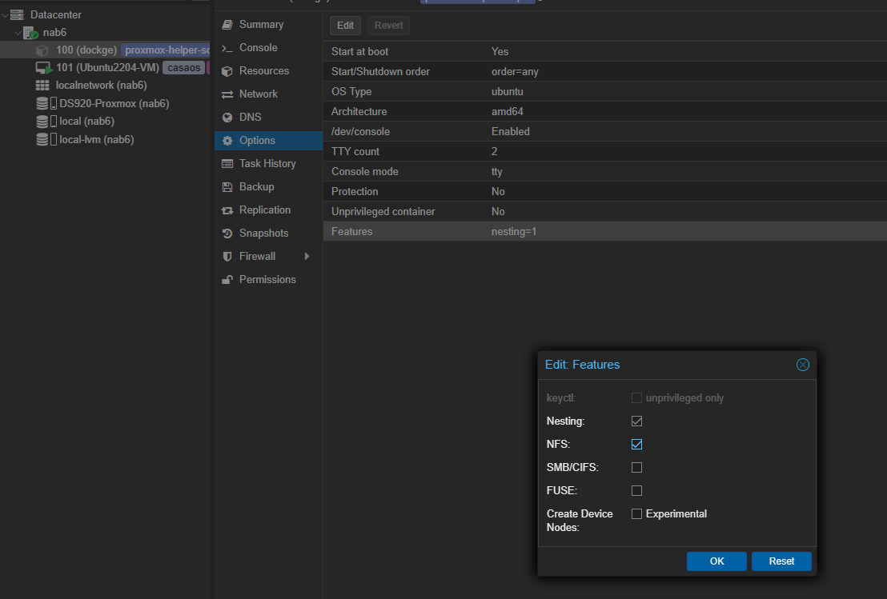Click the Console terminal icon

click(227, 48)
